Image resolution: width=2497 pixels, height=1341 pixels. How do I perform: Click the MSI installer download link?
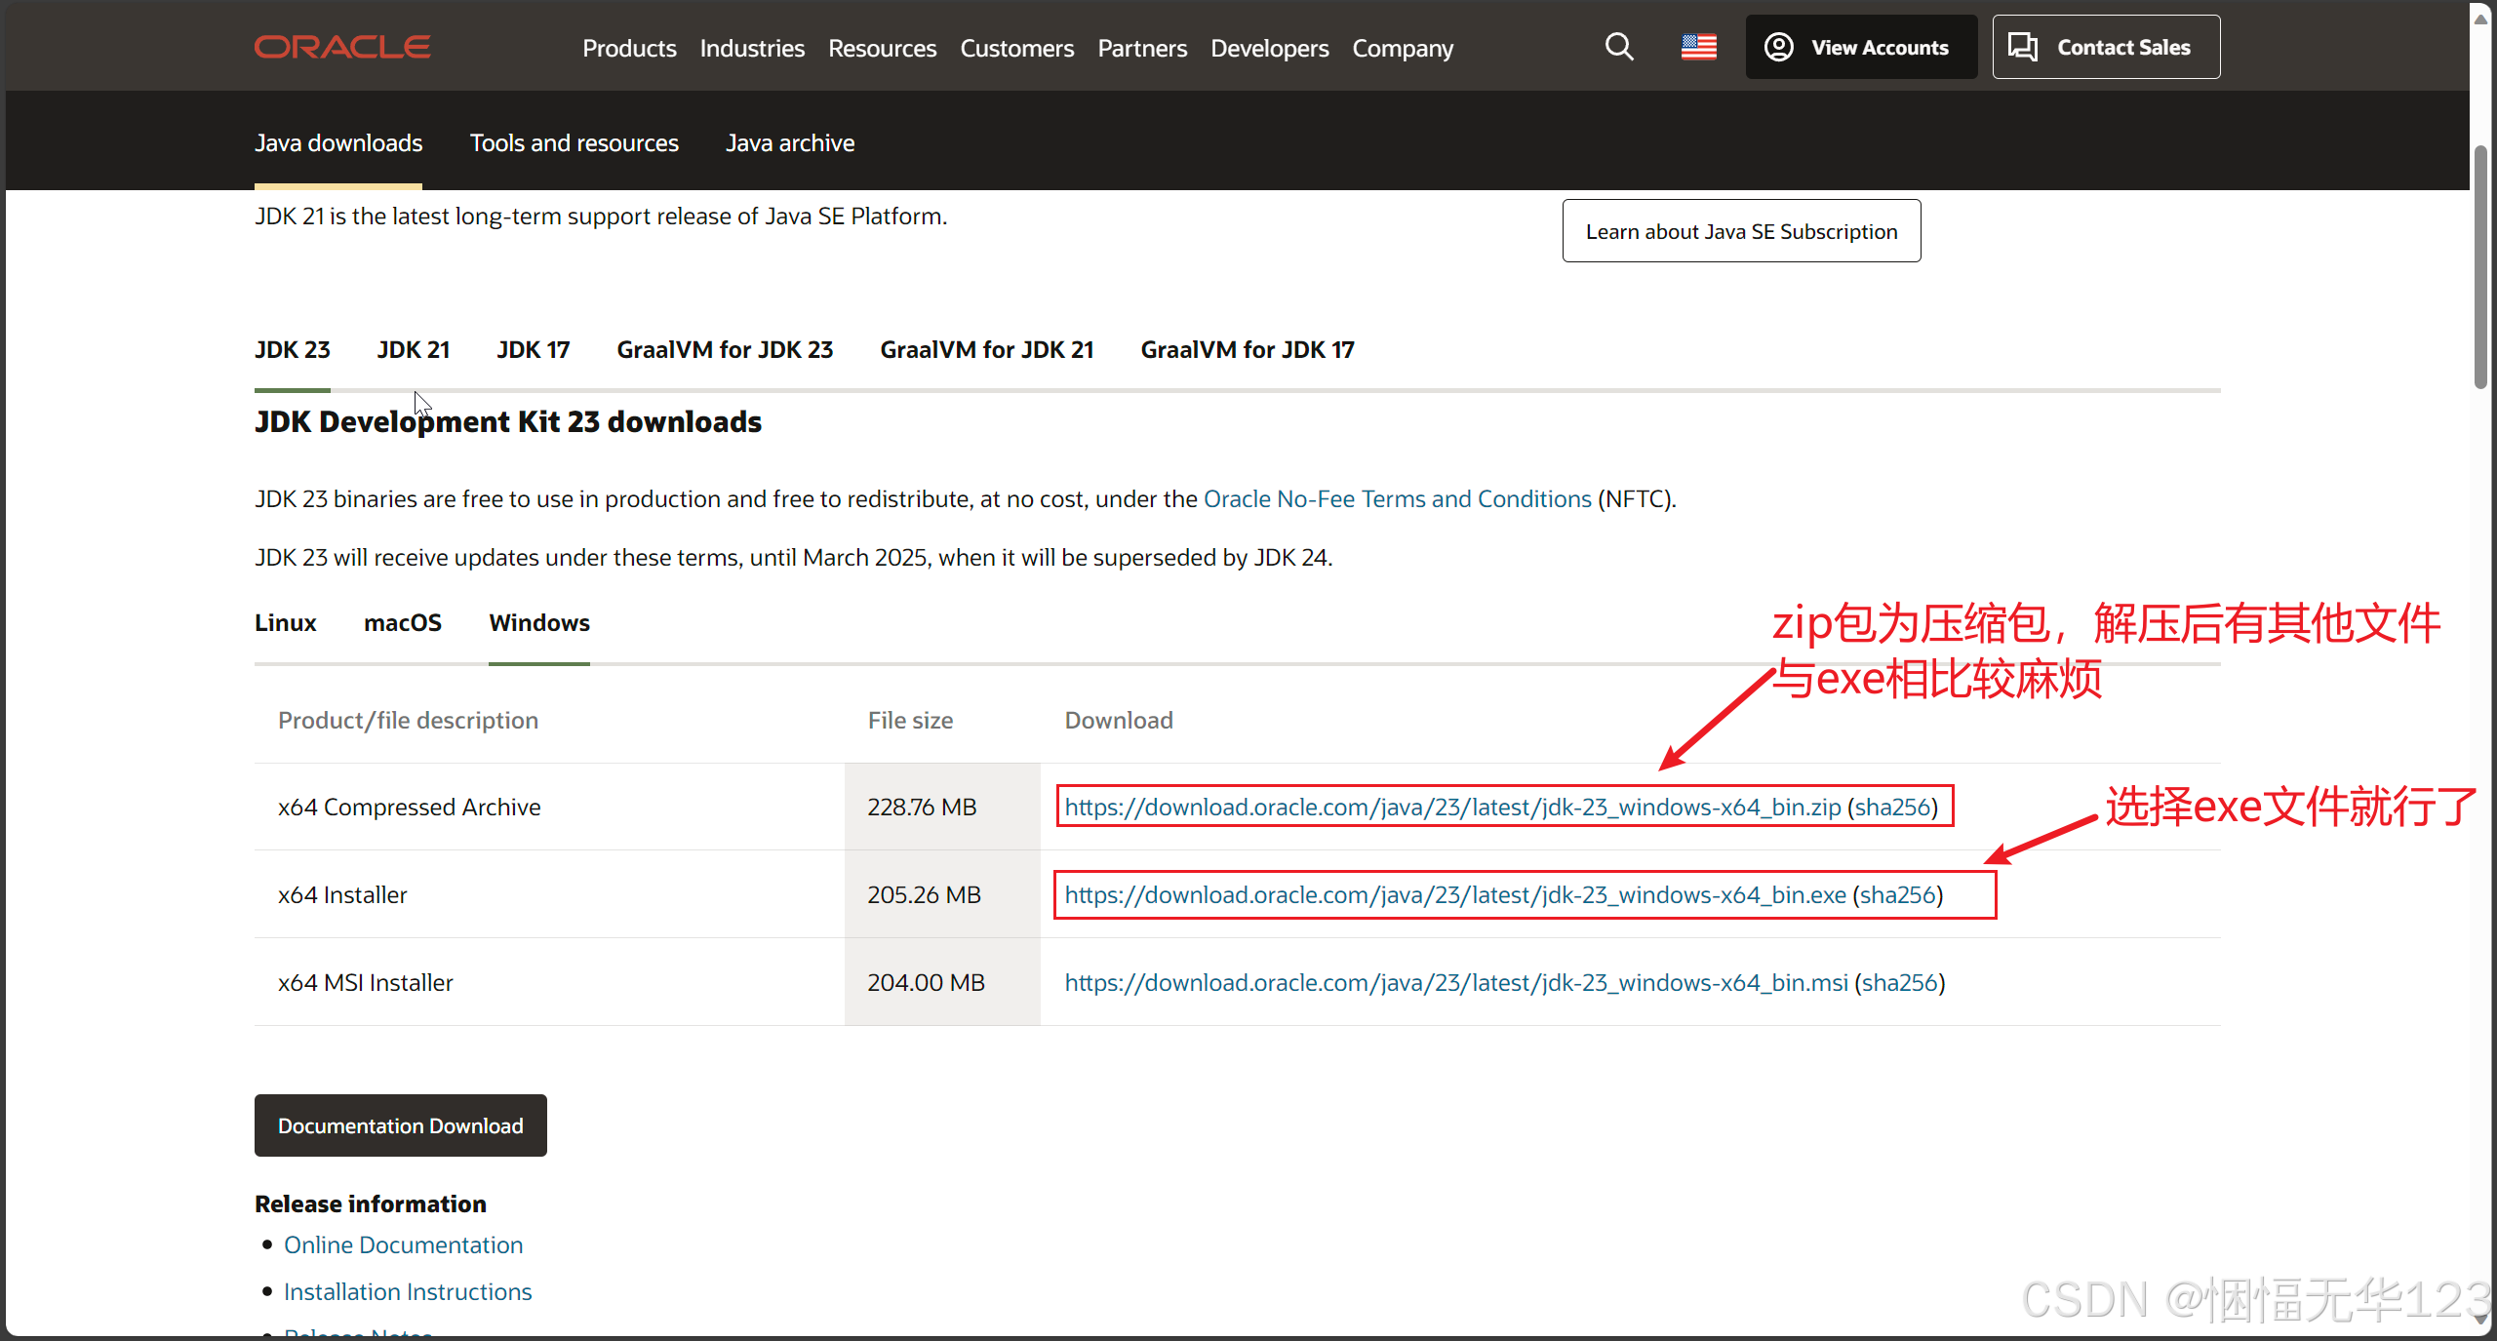[1455, 982]
